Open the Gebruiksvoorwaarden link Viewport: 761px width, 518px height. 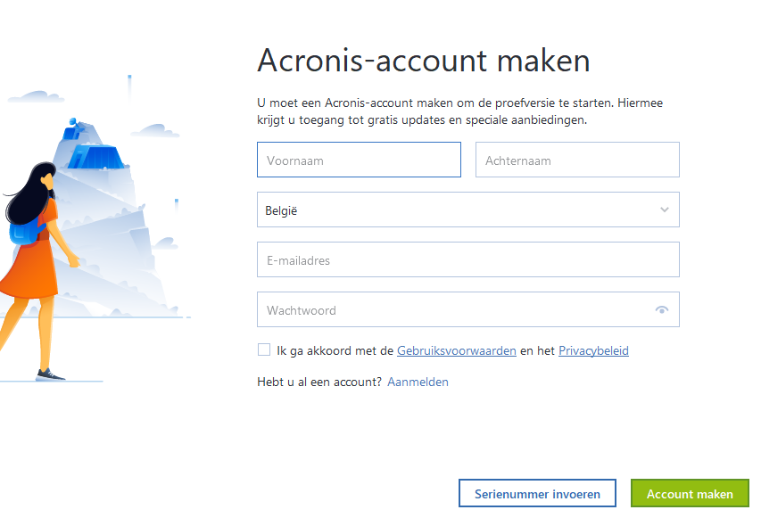tap(457, 351)
